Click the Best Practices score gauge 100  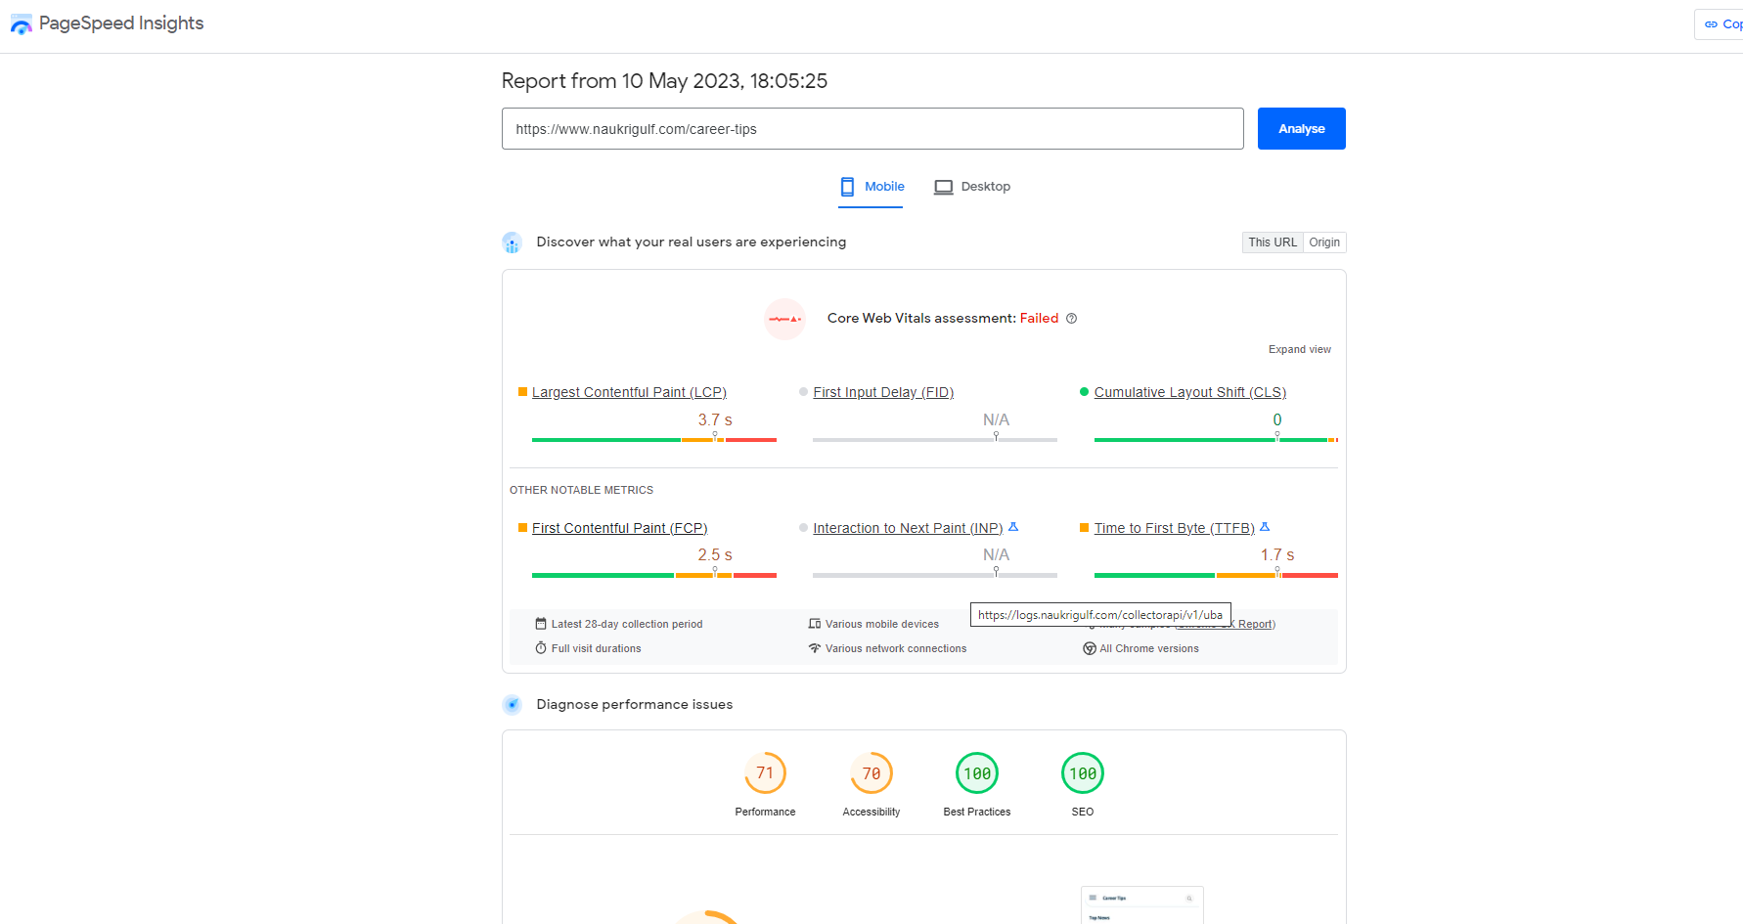[976, 773]
